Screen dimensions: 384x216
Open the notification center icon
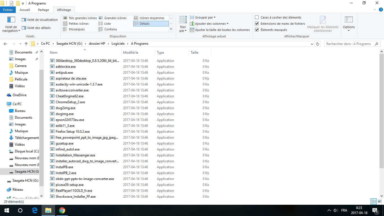(x=375, y=210)
